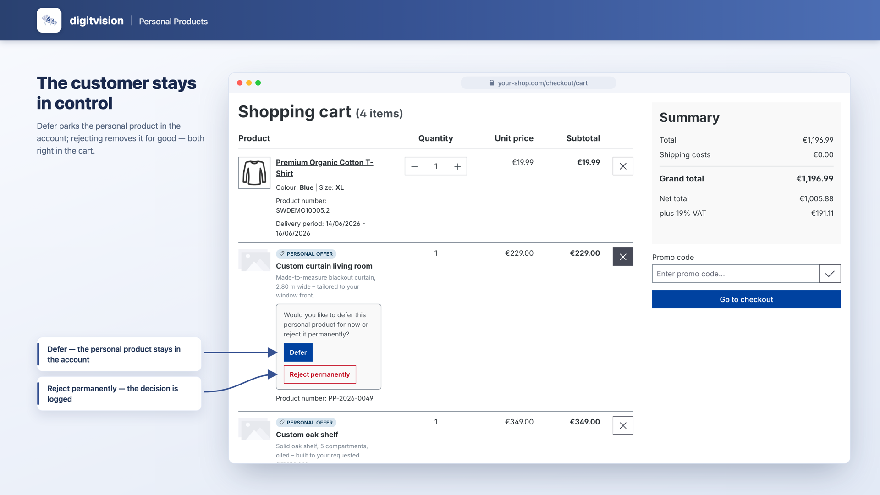880x495 pixels.
Task: Increase T-shirt quantity with plus icon
Action: [457, 166]
